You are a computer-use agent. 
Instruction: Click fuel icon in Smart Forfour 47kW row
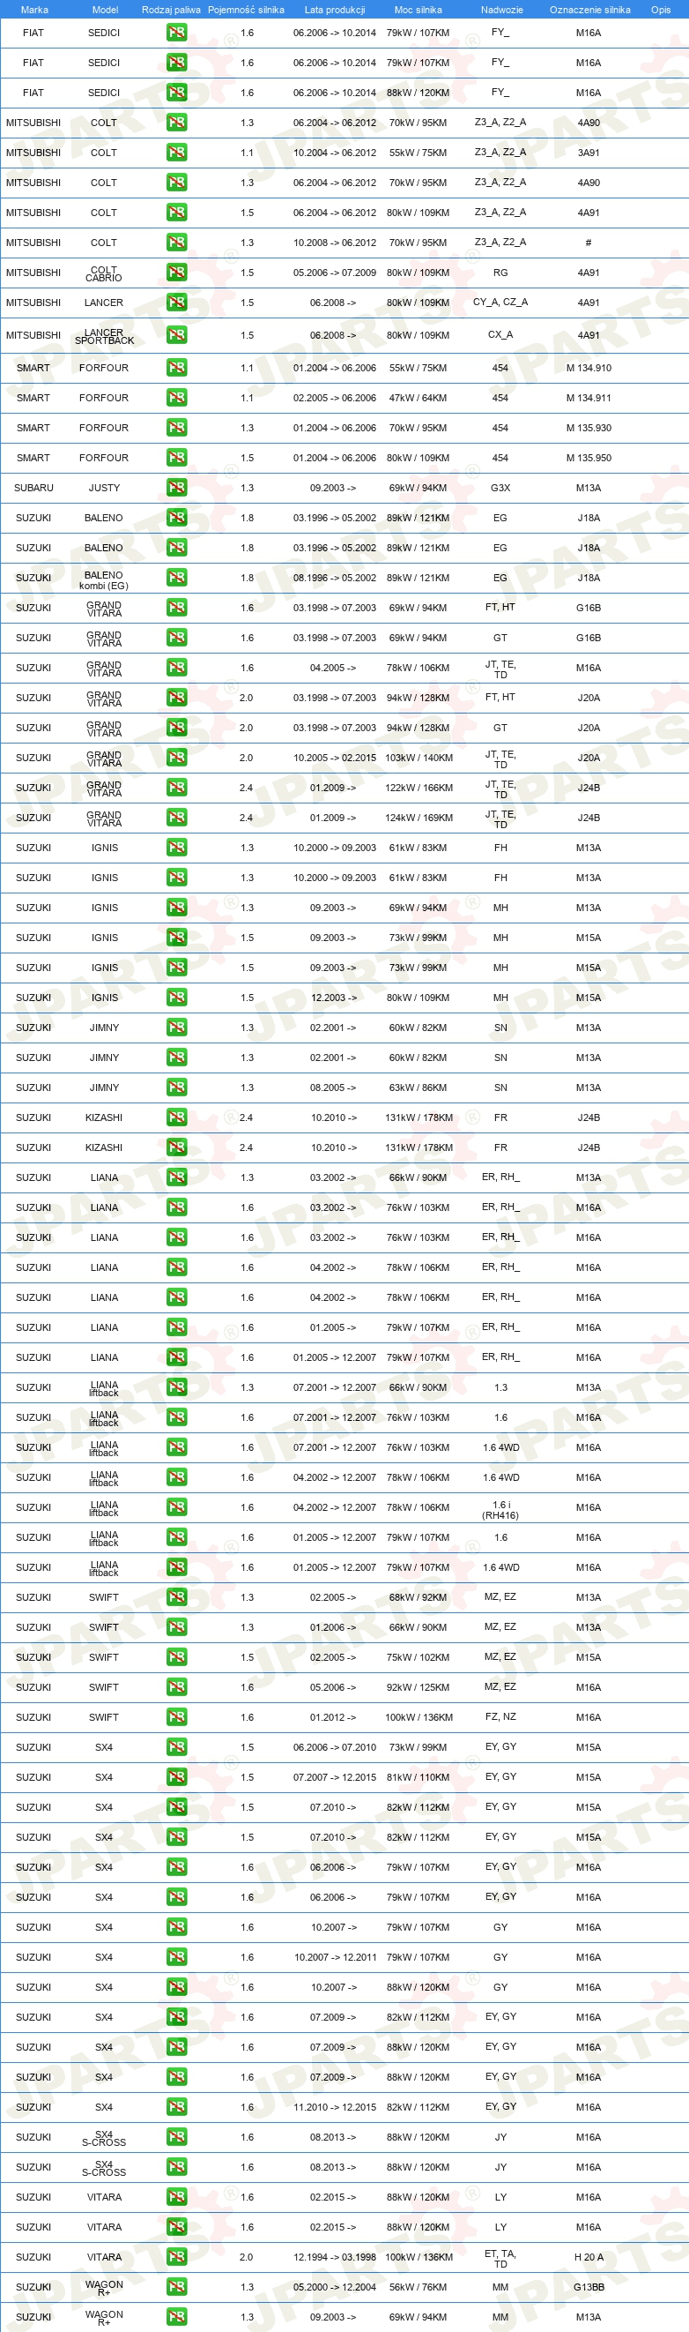pyautogui.click(x=176, y=398)
